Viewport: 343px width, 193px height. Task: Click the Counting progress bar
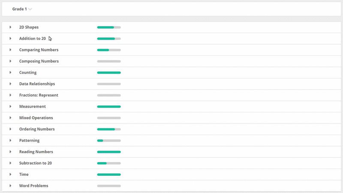109,72
